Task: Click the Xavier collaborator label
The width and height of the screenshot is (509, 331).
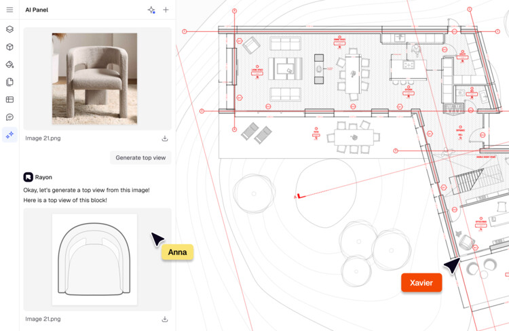Action: 421,283
